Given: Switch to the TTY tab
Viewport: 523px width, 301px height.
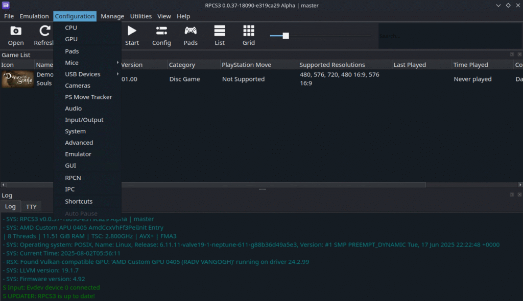Looking at the screenshot, I should click(31, 207).
